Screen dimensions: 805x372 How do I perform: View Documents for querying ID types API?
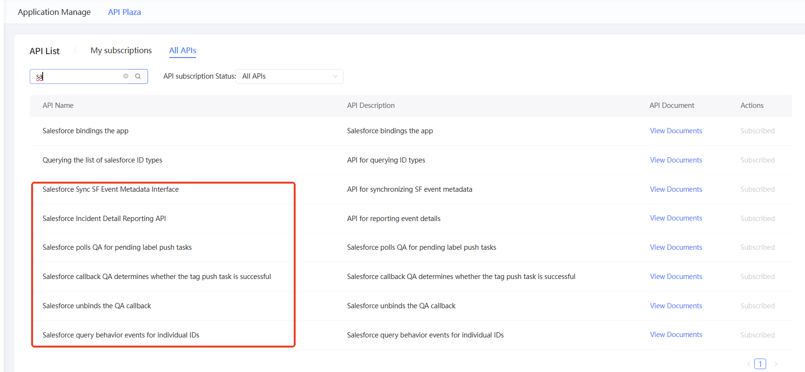pyautogui.click(x=676, y=160)
